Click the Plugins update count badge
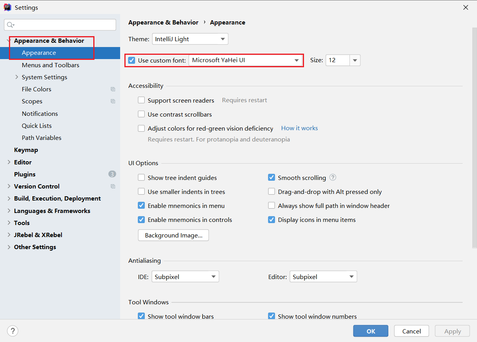This screenshot has width=477, height=342. coord(112,174)
